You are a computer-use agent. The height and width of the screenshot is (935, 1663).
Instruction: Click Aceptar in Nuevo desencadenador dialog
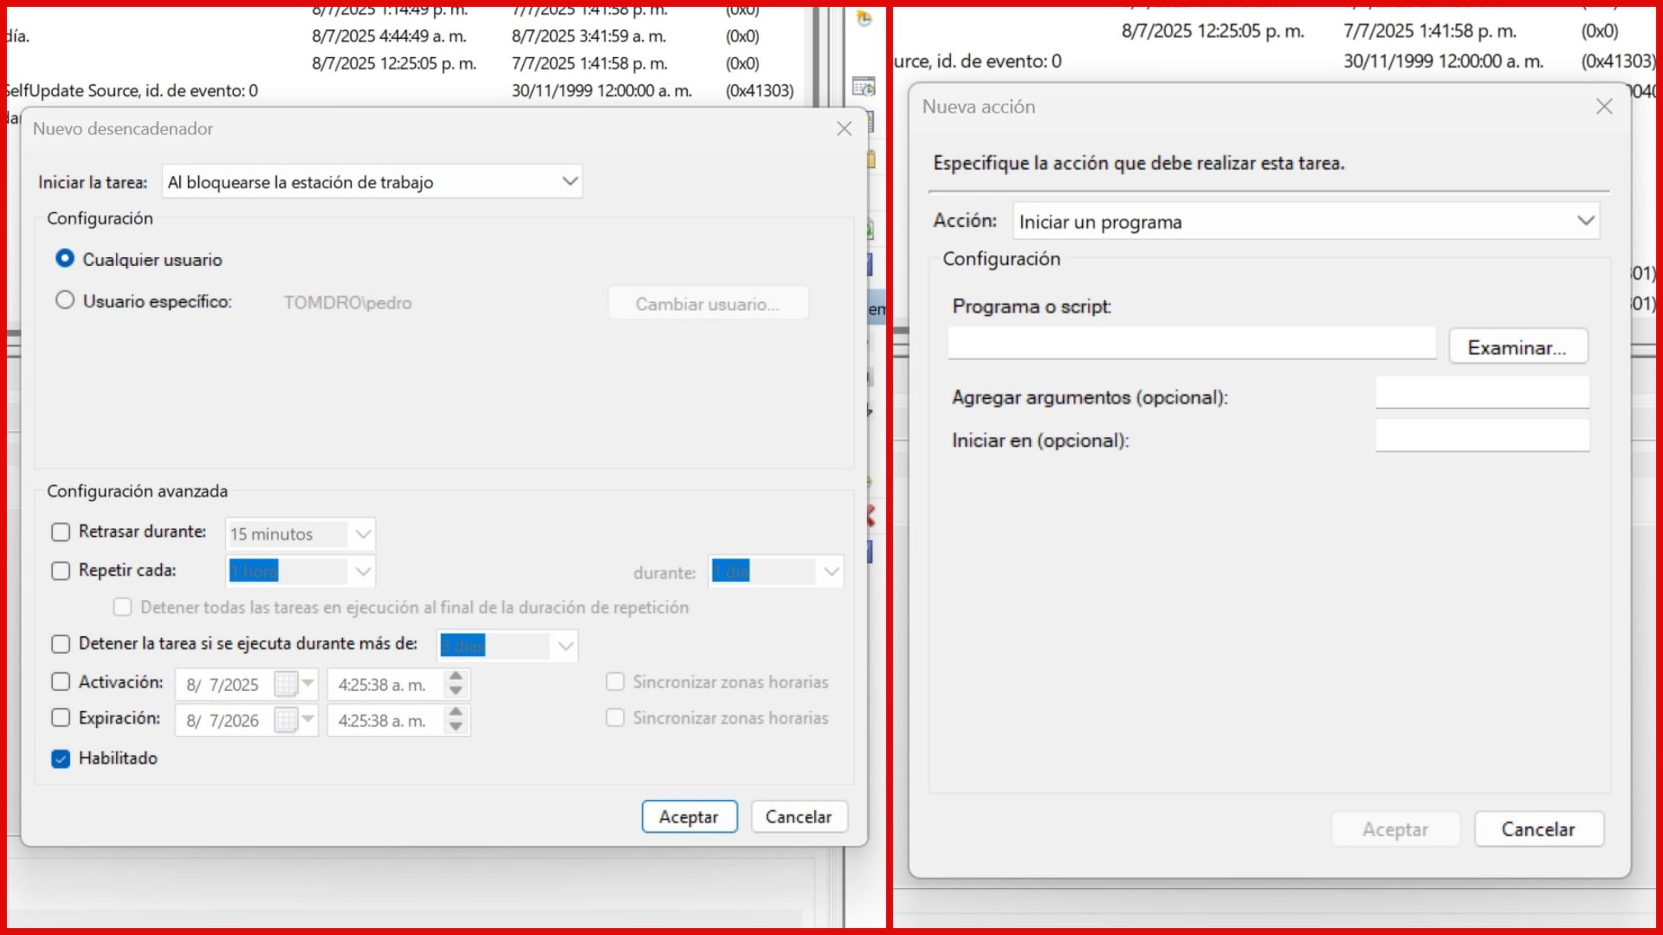pyautogui.click(x=689, y=817)
